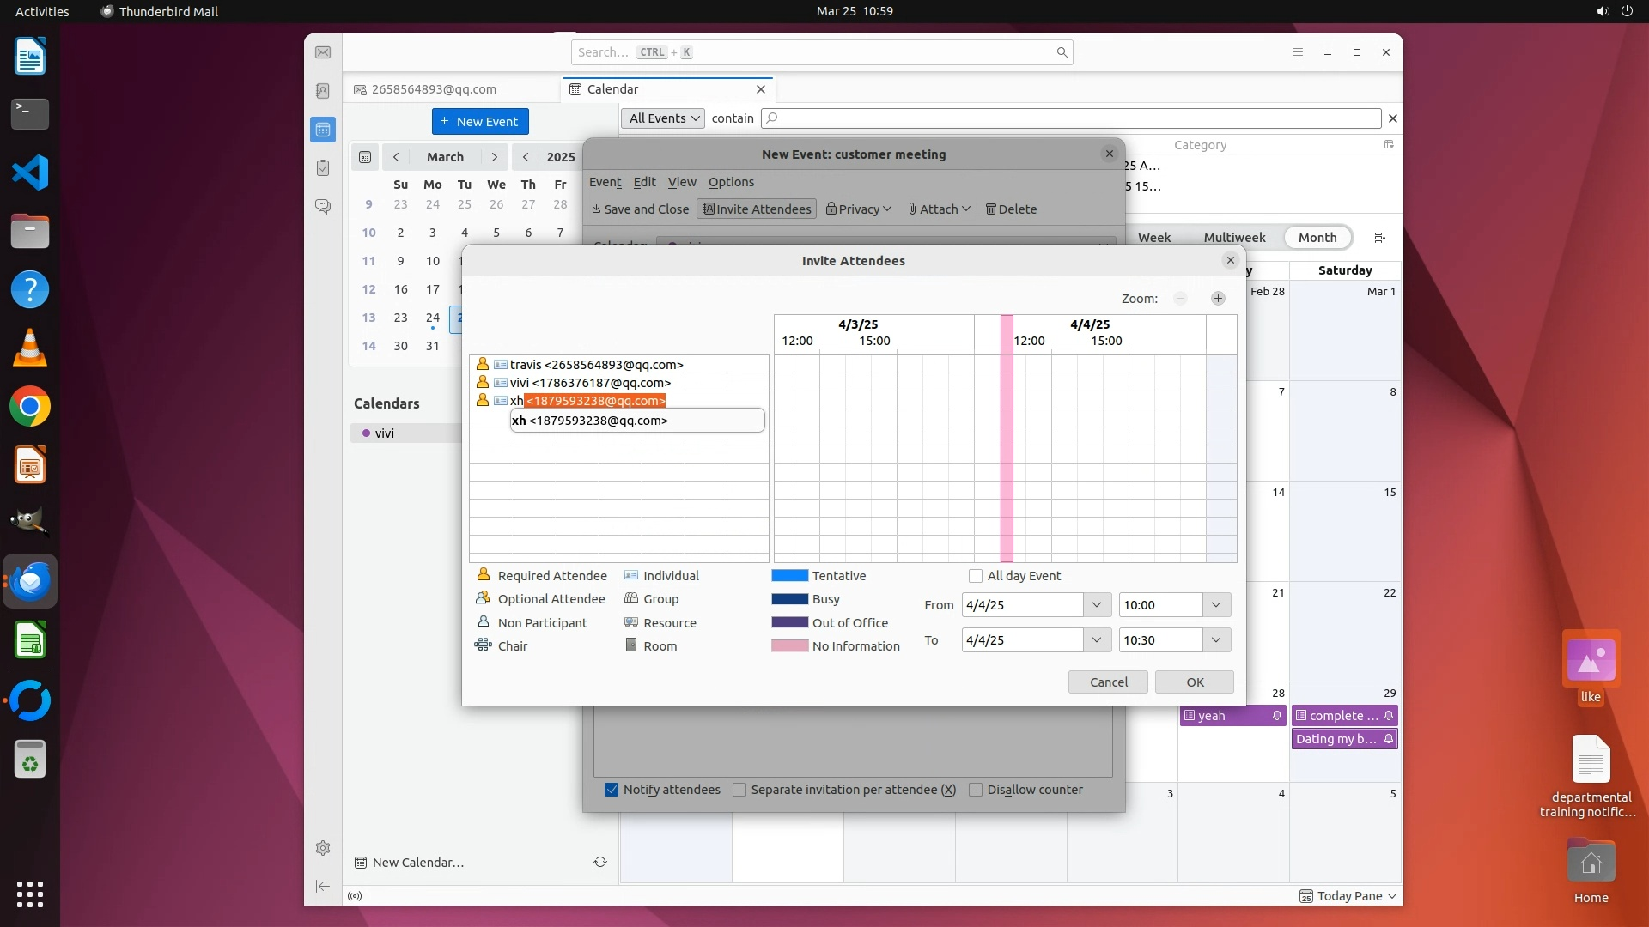Image resolution: width=1649 pixels, height=927 pixels.
Task: Expand the From date dropdown
Action: 1096,605
